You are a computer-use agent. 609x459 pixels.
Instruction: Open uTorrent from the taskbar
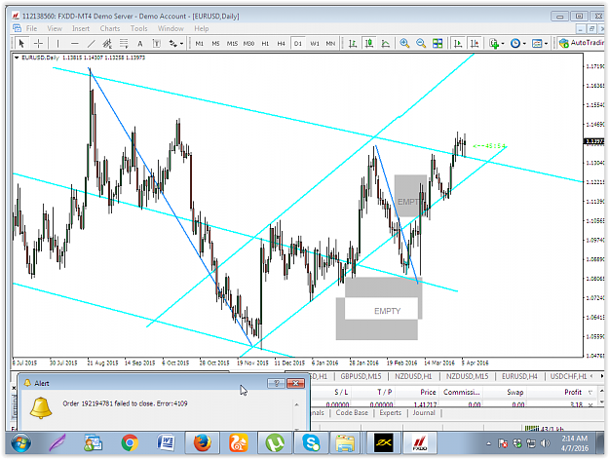[x=275, y=442]
